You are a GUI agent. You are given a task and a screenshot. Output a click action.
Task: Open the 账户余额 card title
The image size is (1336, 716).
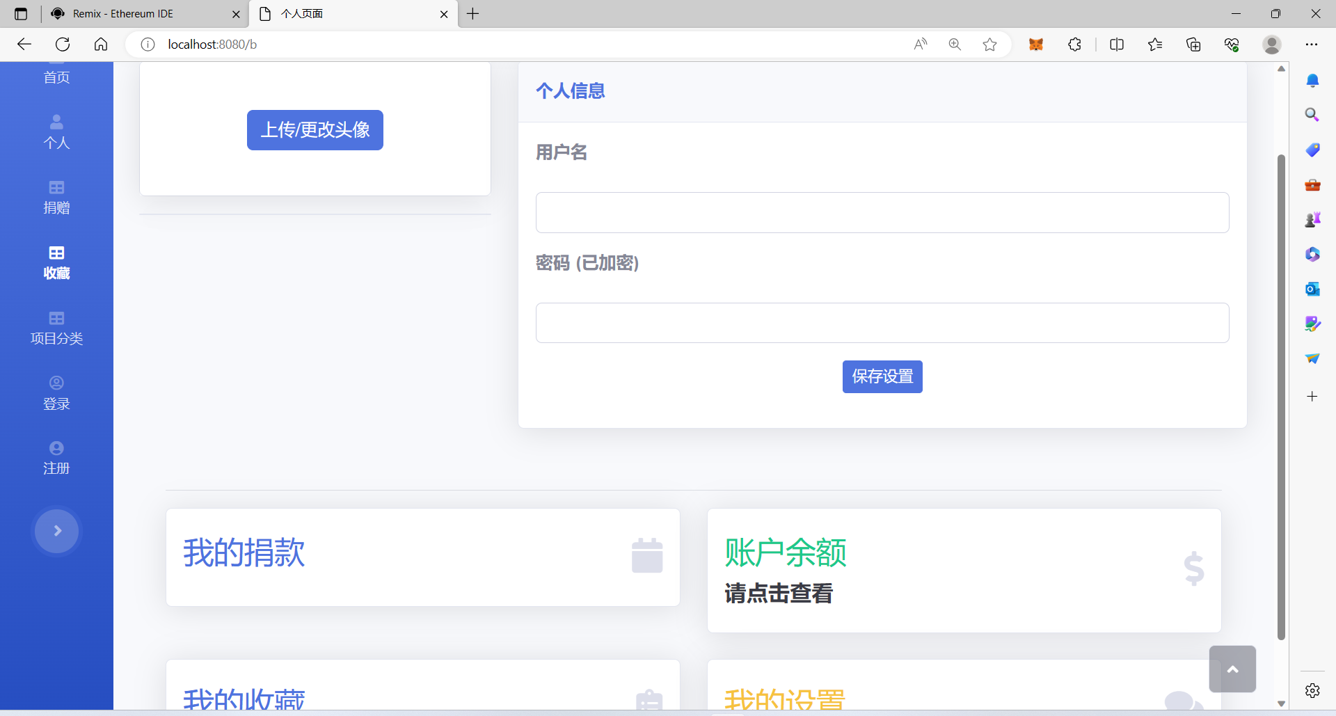[x=786, y=552]
